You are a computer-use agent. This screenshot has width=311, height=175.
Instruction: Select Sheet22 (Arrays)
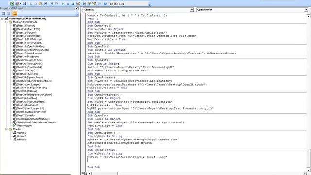pos(26,70)
